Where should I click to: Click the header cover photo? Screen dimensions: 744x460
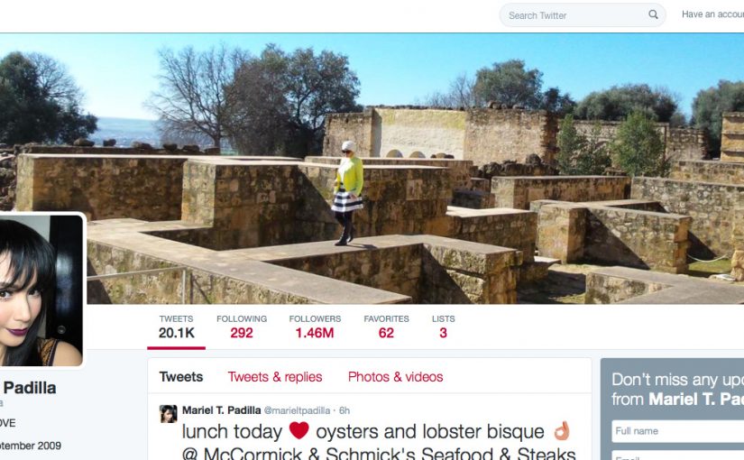pyautogui.click(x=372, y=169)
